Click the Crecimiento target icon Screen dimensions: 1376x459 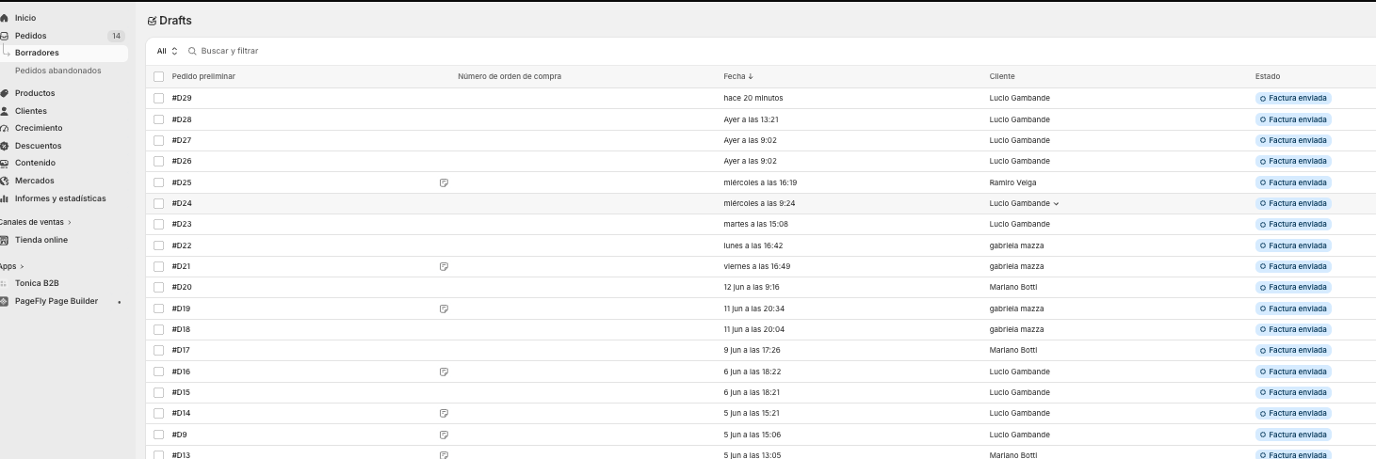click(x=4, y=128)
